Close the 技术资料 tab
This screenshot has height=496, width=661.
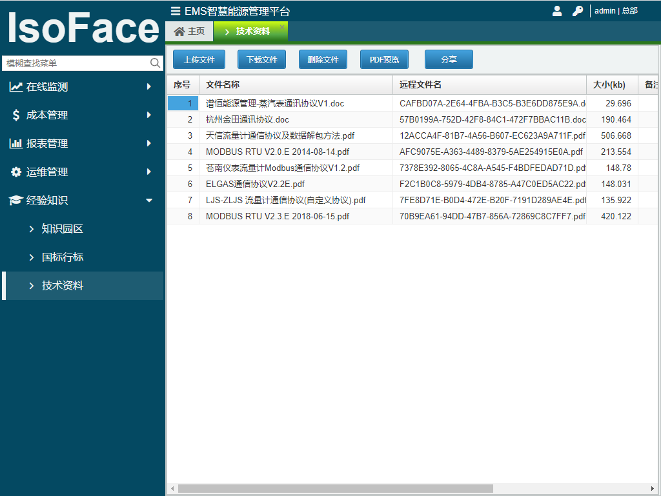coord(282,27)
